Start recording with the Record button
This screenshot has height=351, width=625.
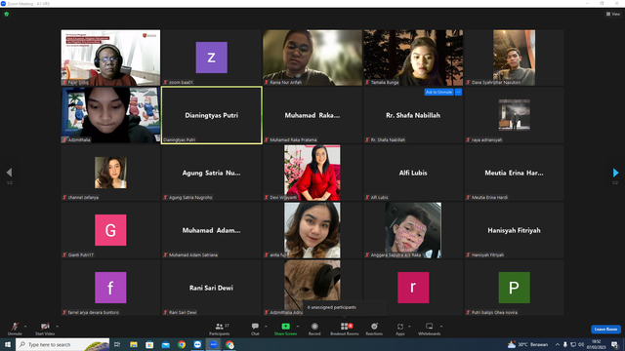314,329
